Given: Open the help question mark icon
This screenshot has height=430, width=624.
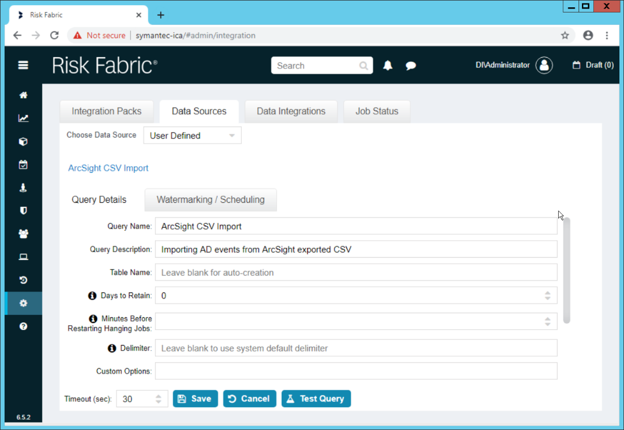Looking at the screenshot, I should point(23,326).
